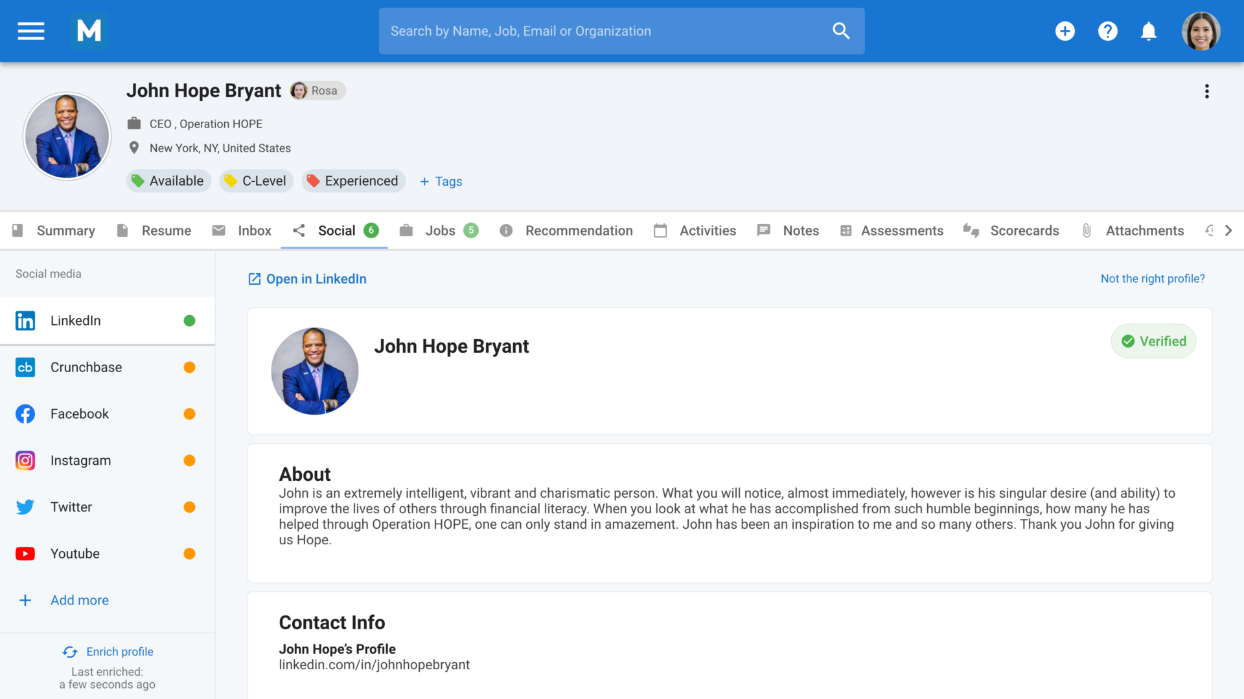
Task: Open the notifications bell
Action: point(1149,31)
